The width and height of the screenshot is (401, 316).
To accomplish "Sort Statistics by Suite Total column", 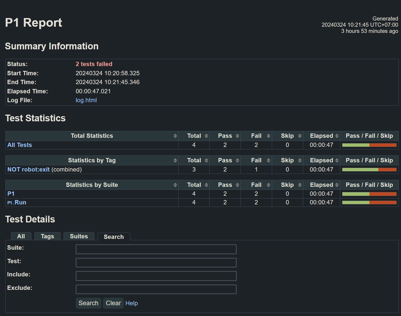I will 194,185.
